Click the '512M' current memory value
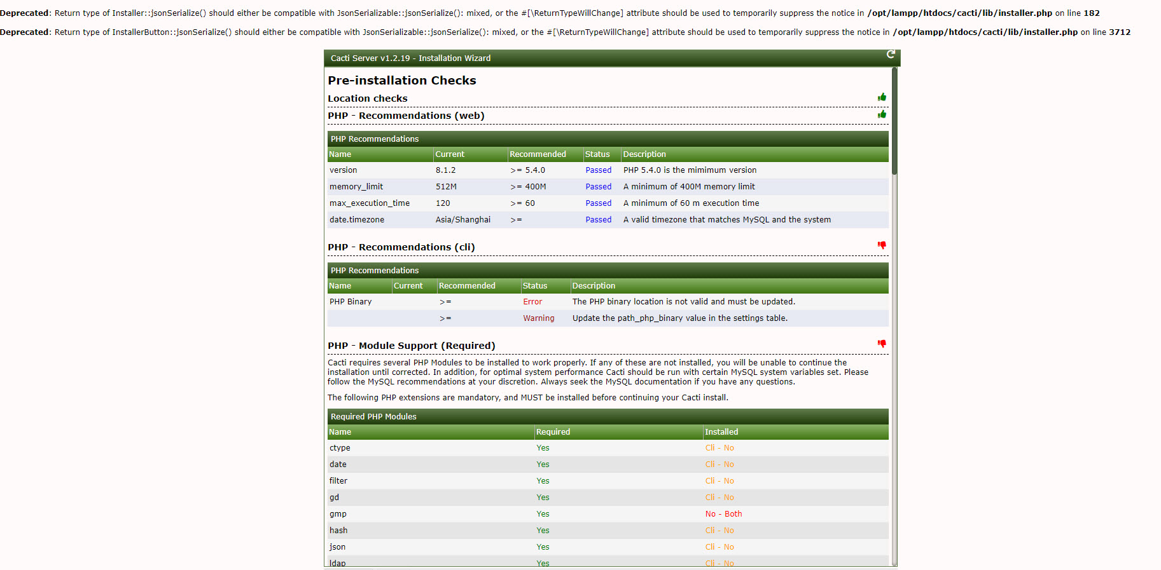This screenshot has height=570, width=1161. click(446, 187)
